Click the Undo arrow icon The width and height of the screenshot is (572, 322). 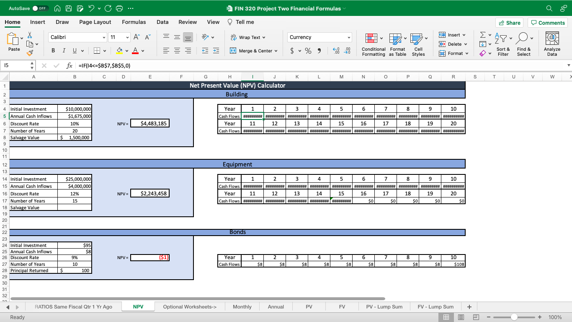click(91, 8)
